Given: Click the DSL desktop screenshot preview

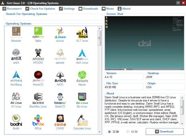Looking at the screenshot, I should [144, 43].
